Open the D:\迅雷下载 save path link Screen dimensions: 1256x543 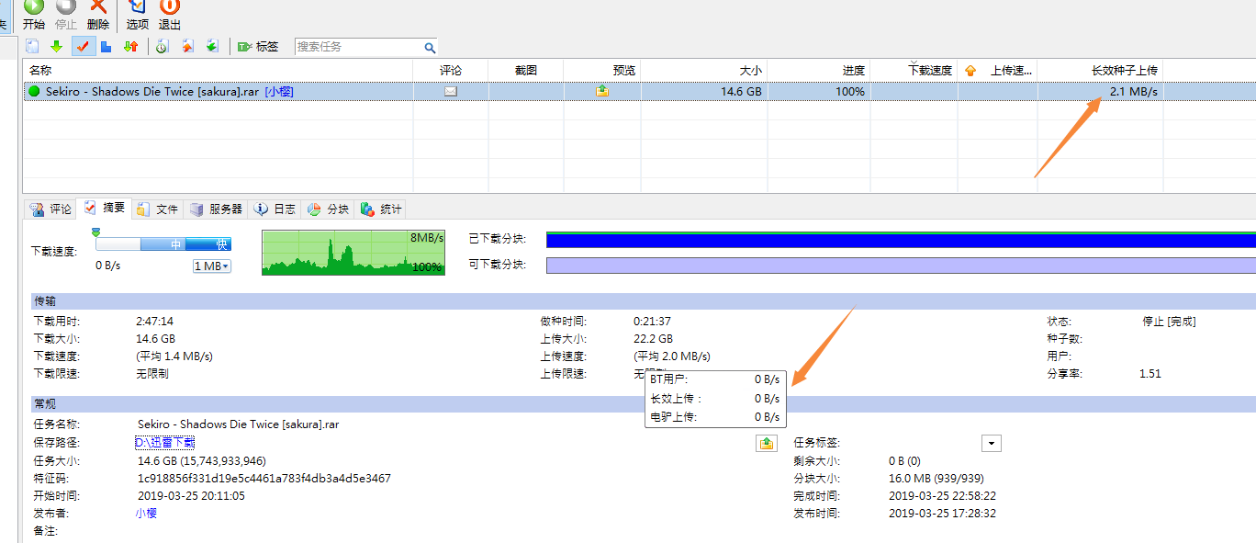click(165, 443)
